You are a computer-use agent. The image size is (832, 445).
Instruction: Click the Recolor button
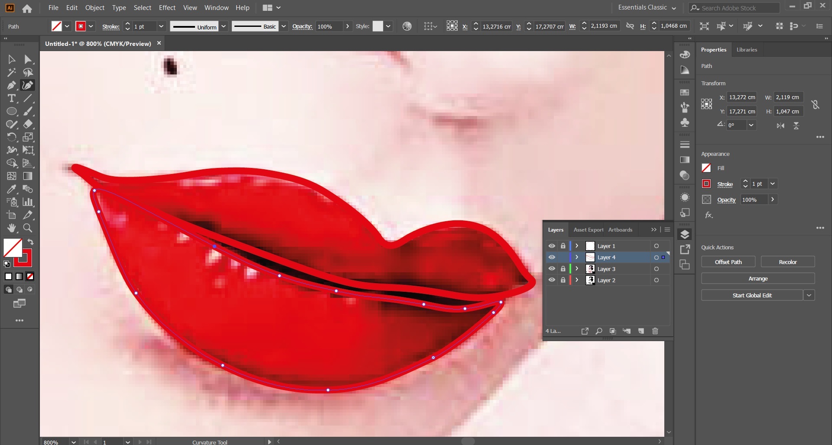click(x=787, y=262)
